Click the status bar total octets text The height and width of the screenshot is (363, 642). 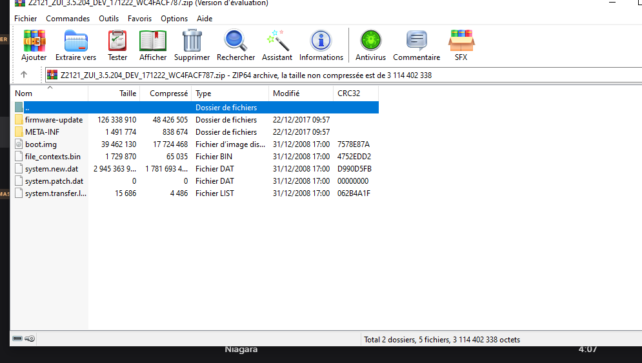(442, 339)
